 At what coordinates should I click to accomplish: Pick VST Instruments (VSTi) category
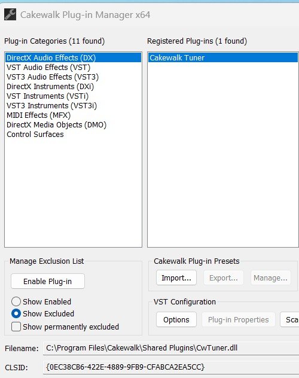tap(73, 96)
